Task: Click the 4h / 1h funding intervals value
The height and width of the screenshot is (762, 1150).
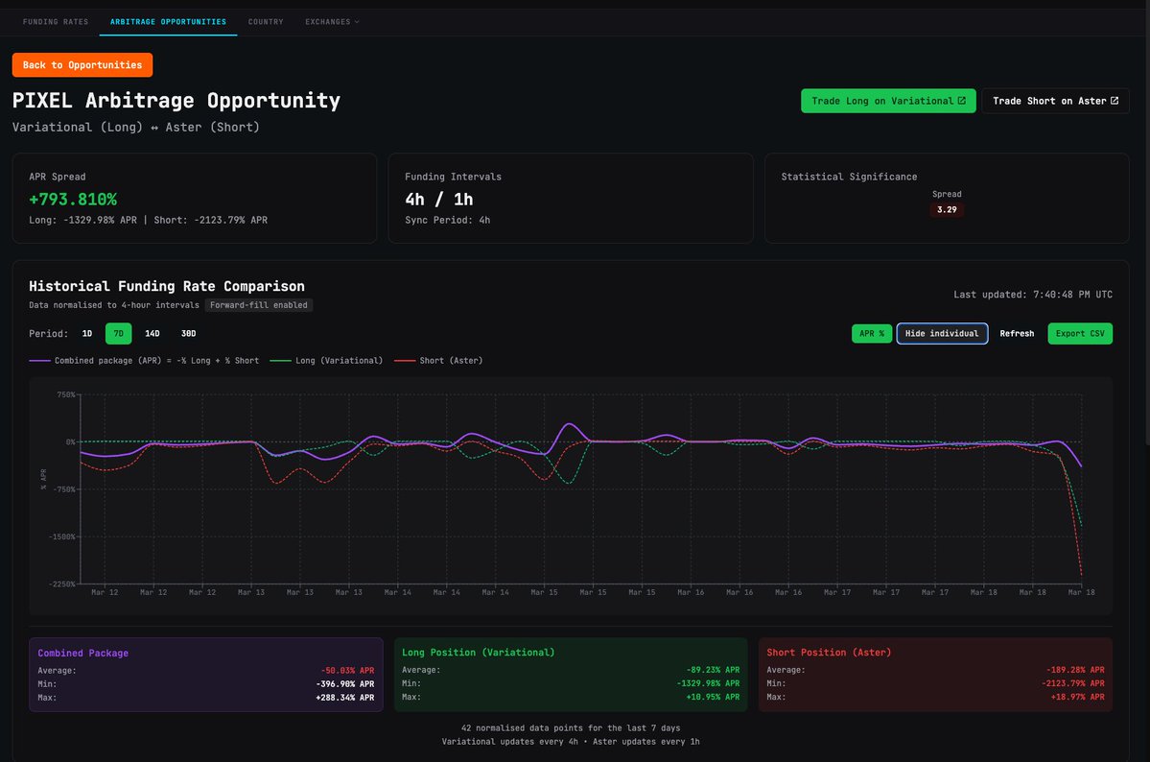Action: tap(438, 200)
